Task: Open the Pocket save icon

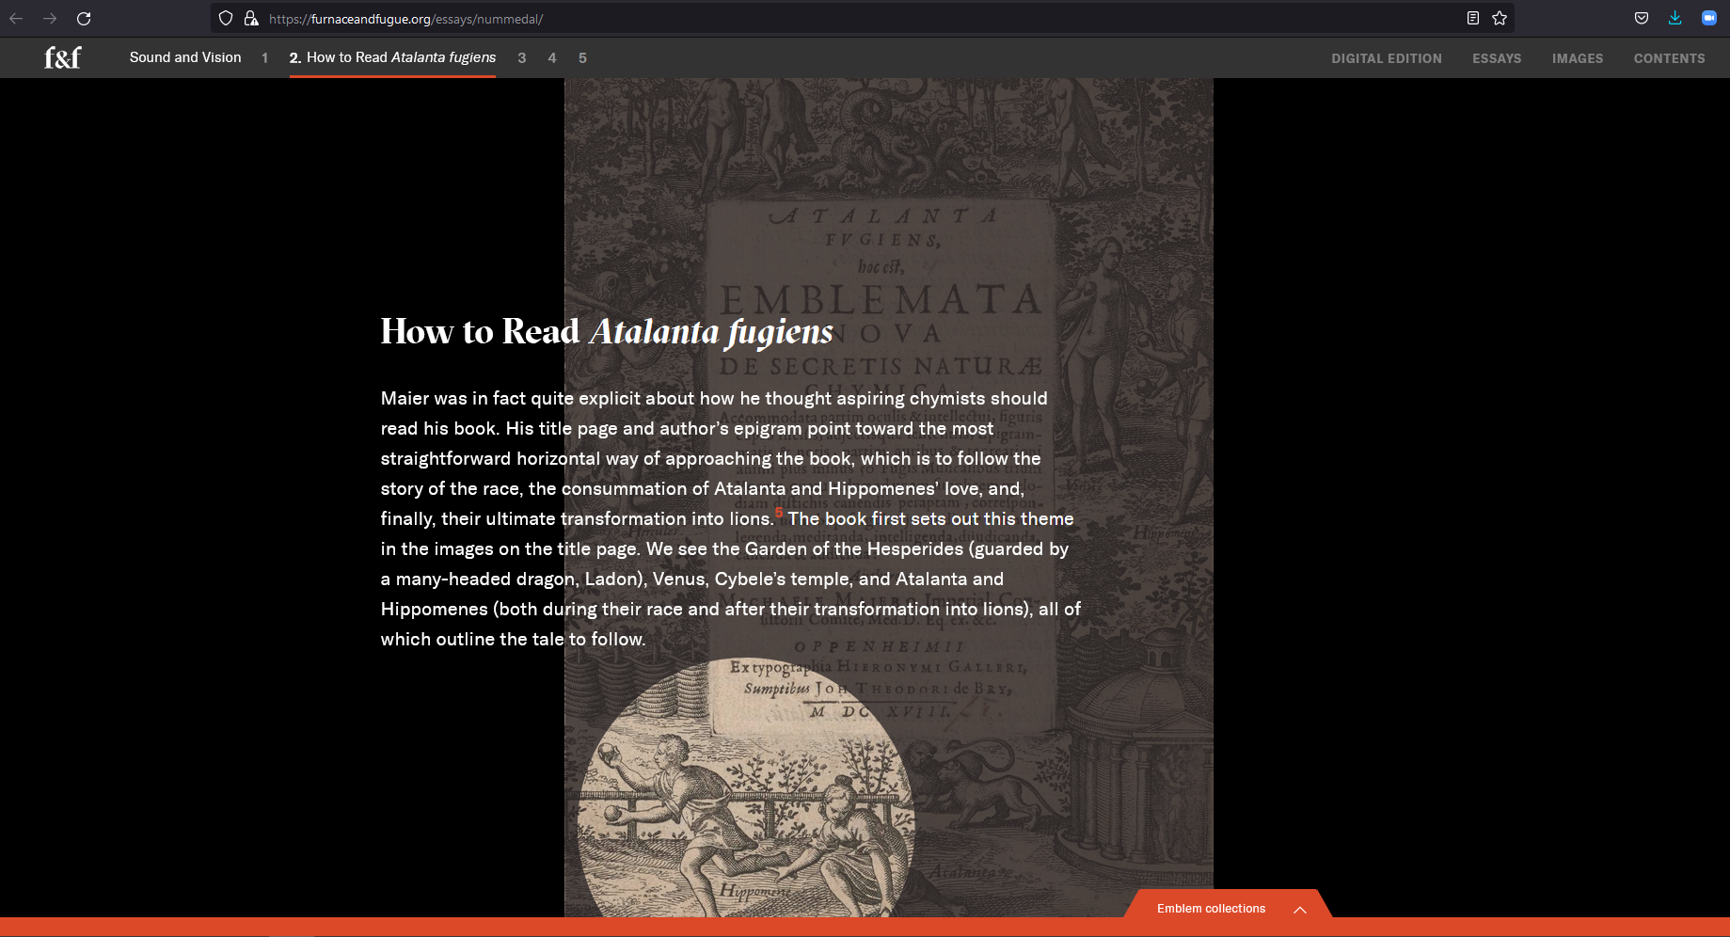Action: tap(1642, 18)
